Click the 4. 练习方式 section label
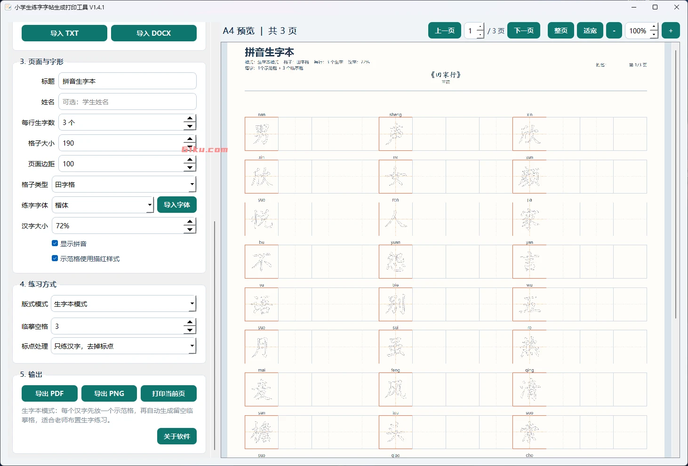 pyautogui.click(x=38, y=284)
